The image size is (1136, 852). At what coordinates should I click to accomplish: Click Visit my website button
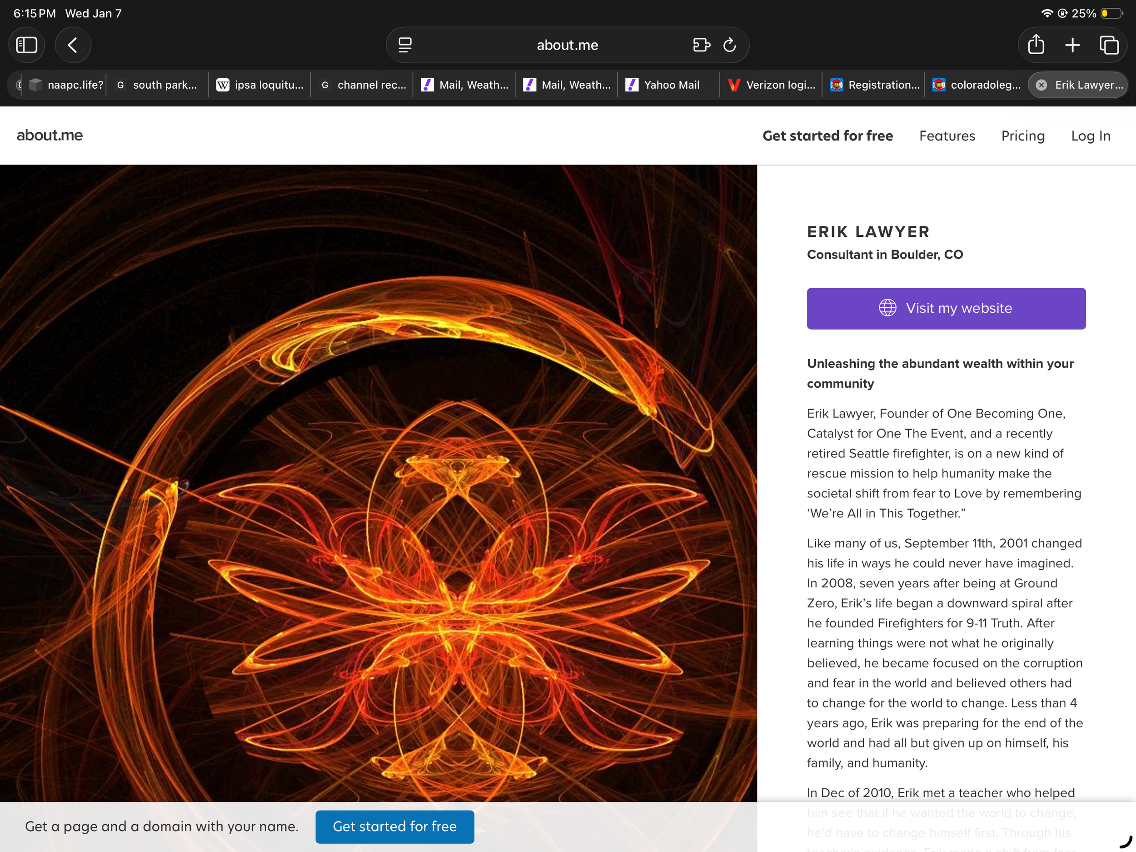coord(946,308)
